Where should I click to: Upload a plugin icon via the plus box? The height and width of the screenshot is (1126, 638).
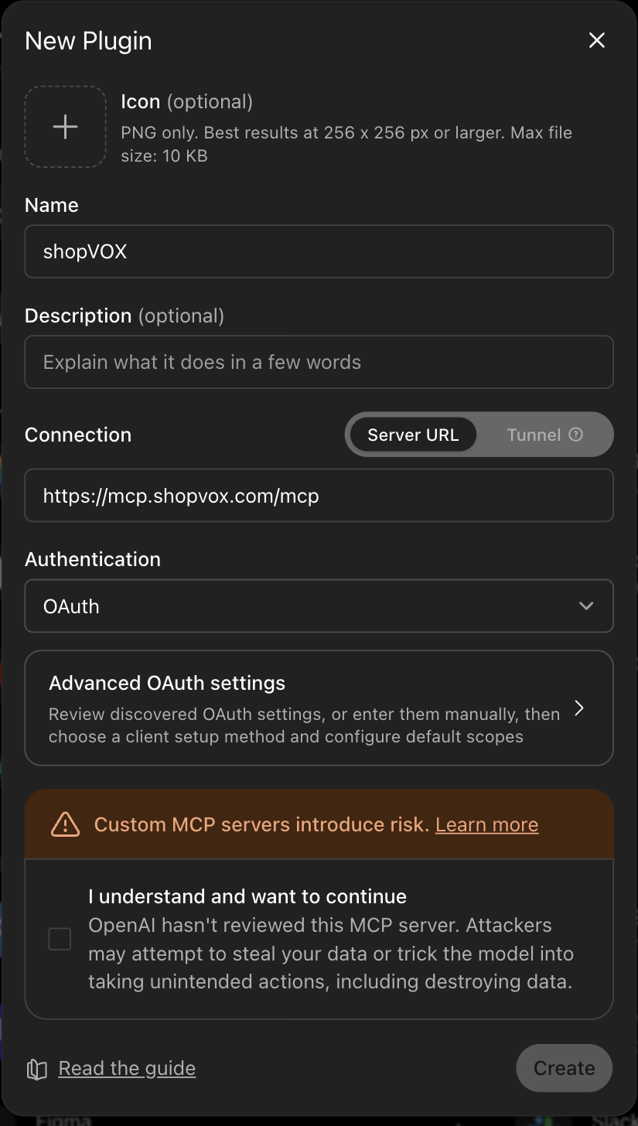66,127
